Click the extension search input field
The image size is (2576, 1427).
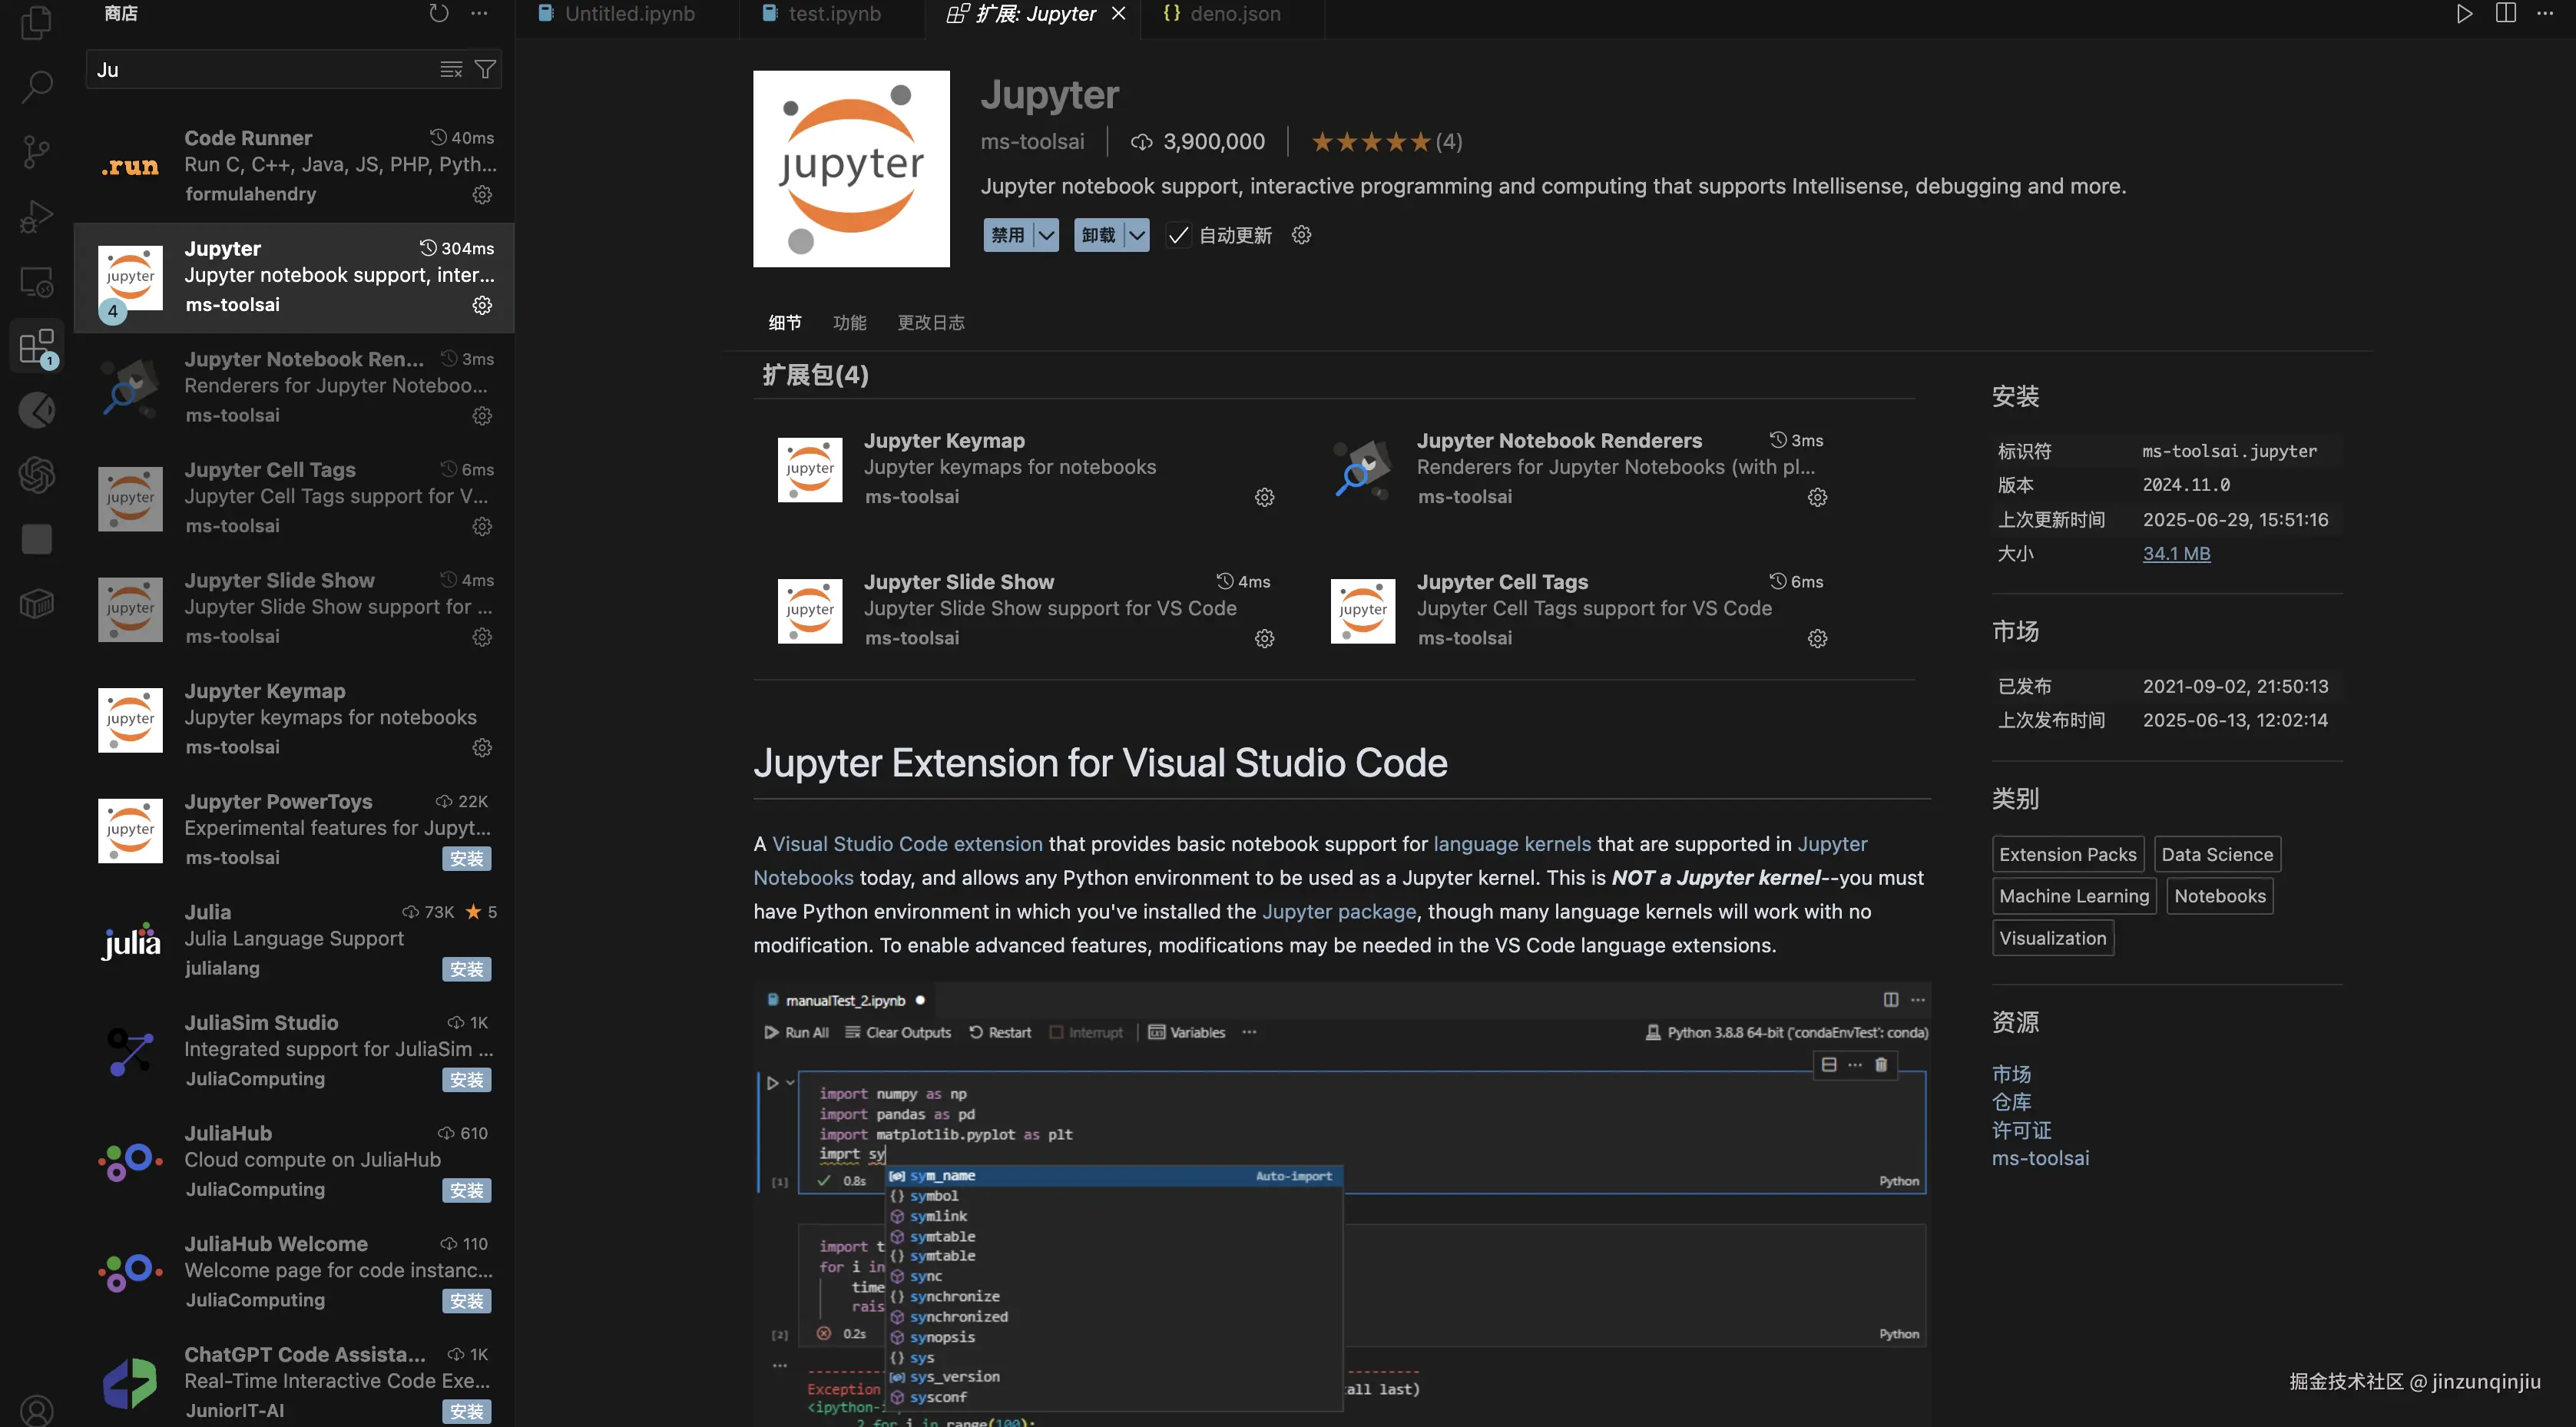(x=260, y=69)
